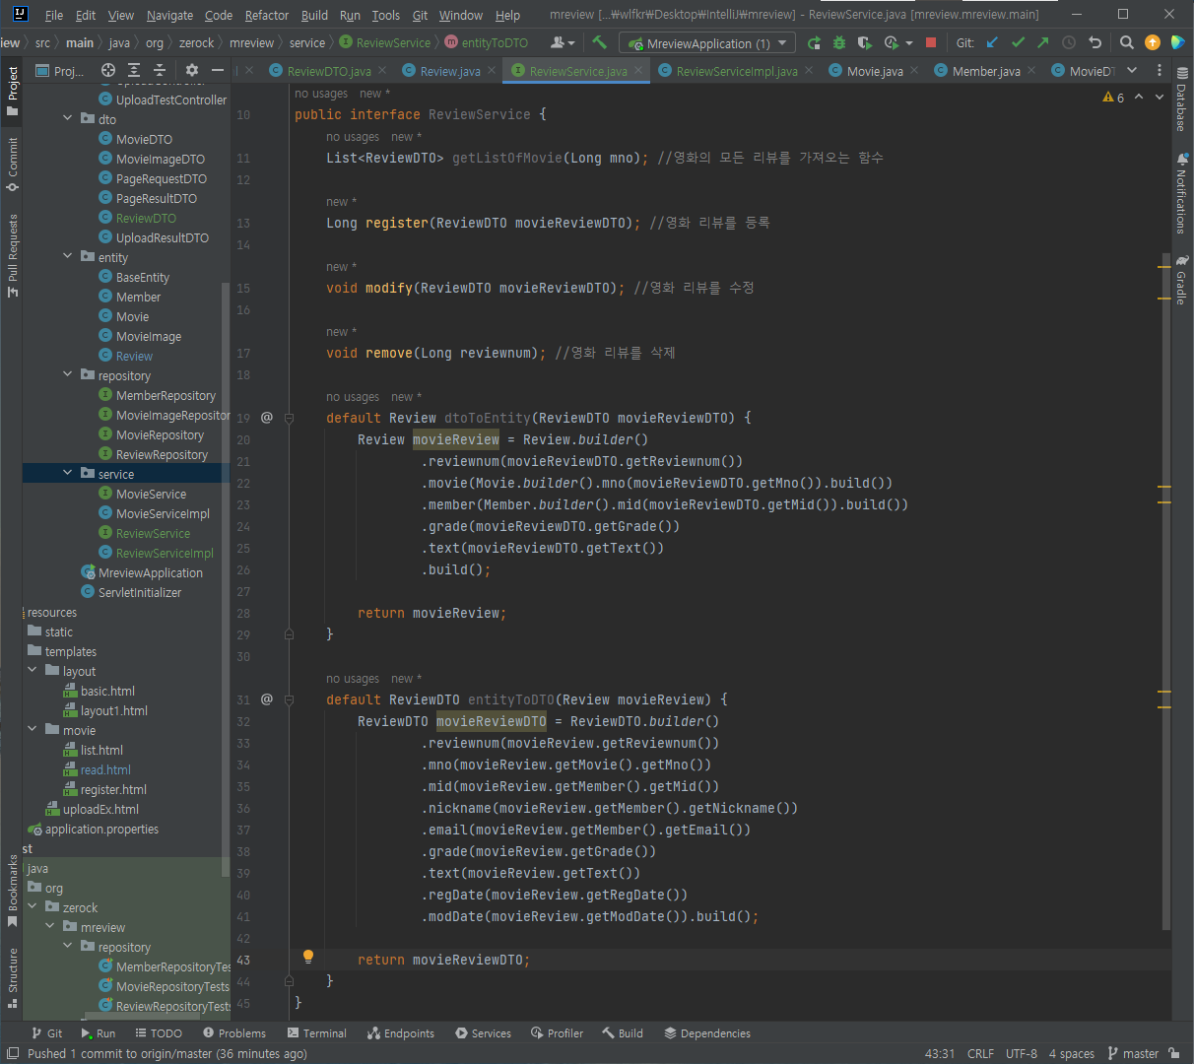The width and height of the screenshot is (1194, 1064).
Task: Click the @ annotation gutter icon near dtoToEntity
Action: pos(266,418)
